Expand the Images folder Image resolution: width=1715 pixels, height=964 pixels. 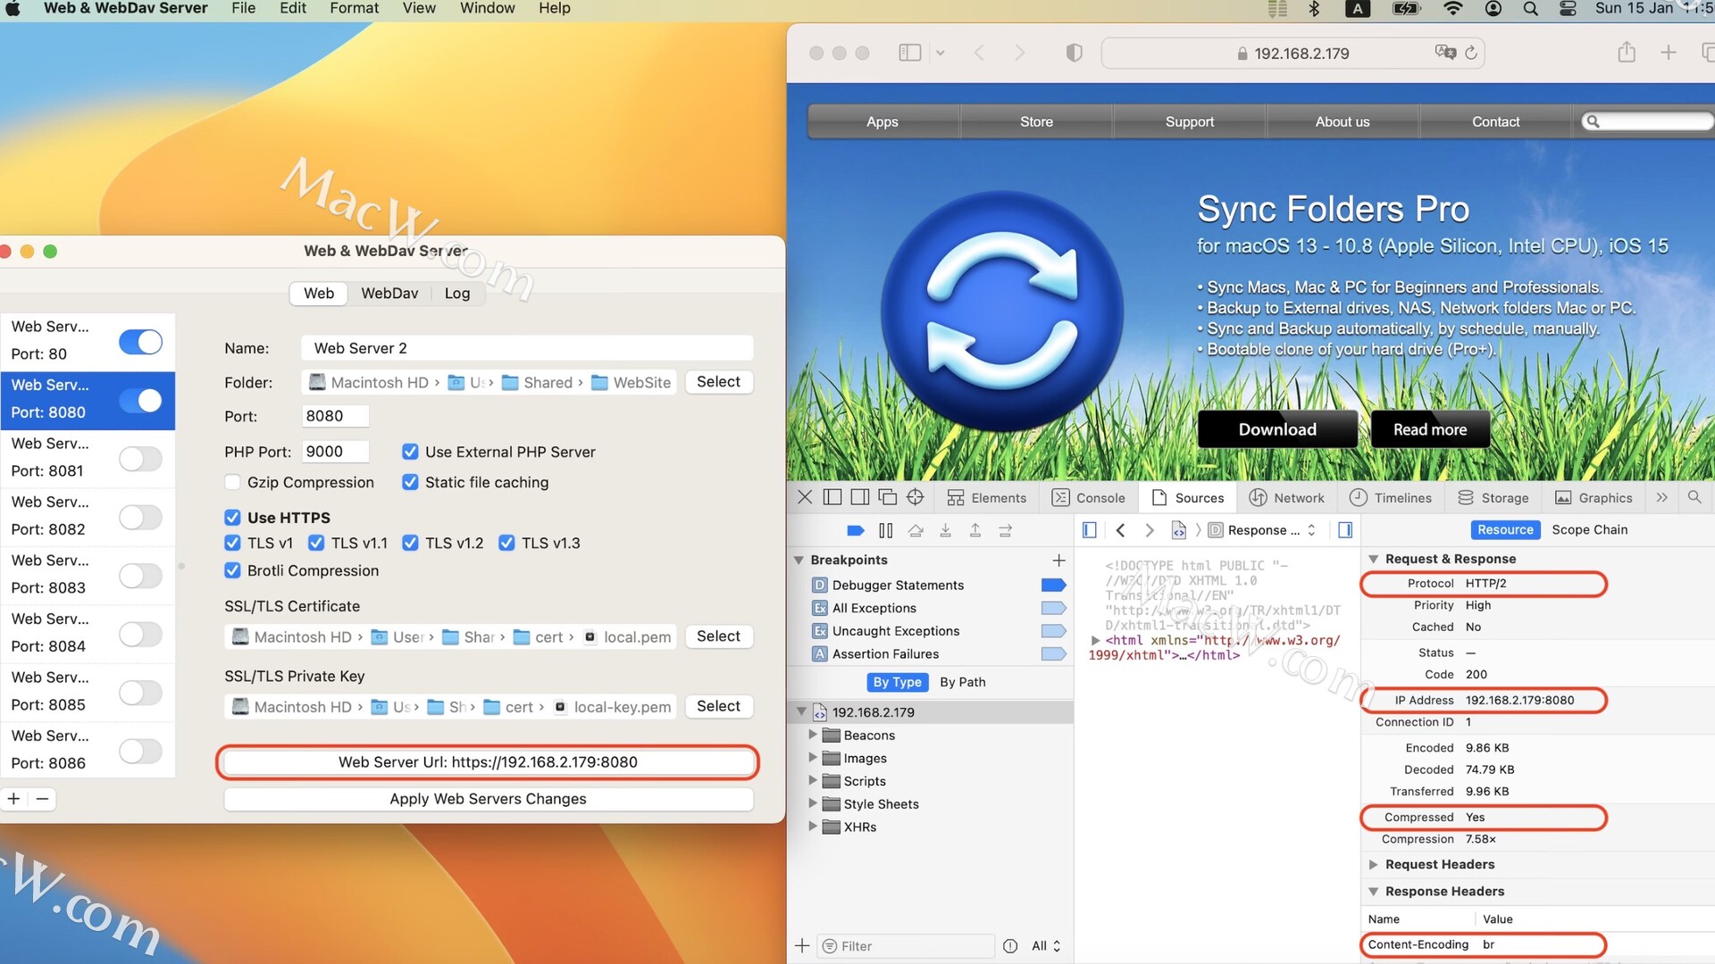coord(813,758)
